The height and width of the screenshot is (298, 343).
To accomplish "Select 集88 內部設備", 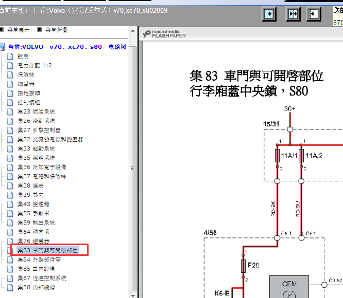I will [x=37, y=287].
